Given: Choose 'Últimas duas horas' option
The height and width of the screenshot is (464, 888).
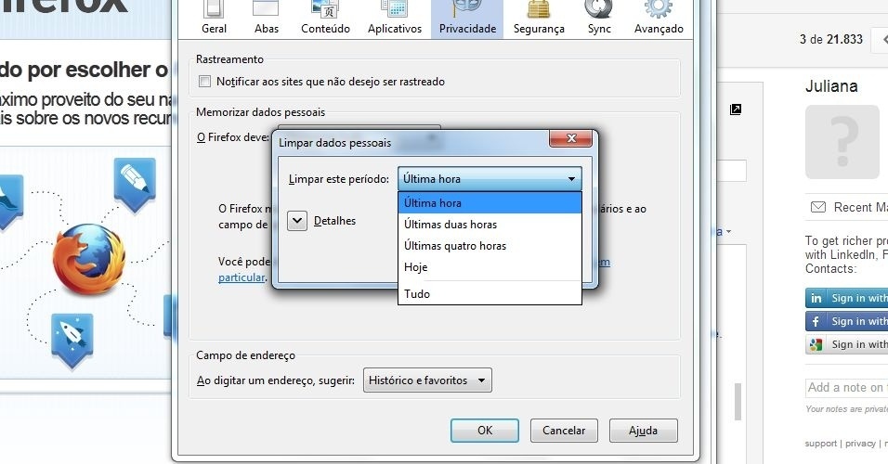Looking at the screenshot, I should click(x=490, y=224).
